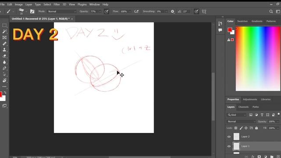Open the Layer menu
This screenshot has width=281, height=158.
(29, 4)
